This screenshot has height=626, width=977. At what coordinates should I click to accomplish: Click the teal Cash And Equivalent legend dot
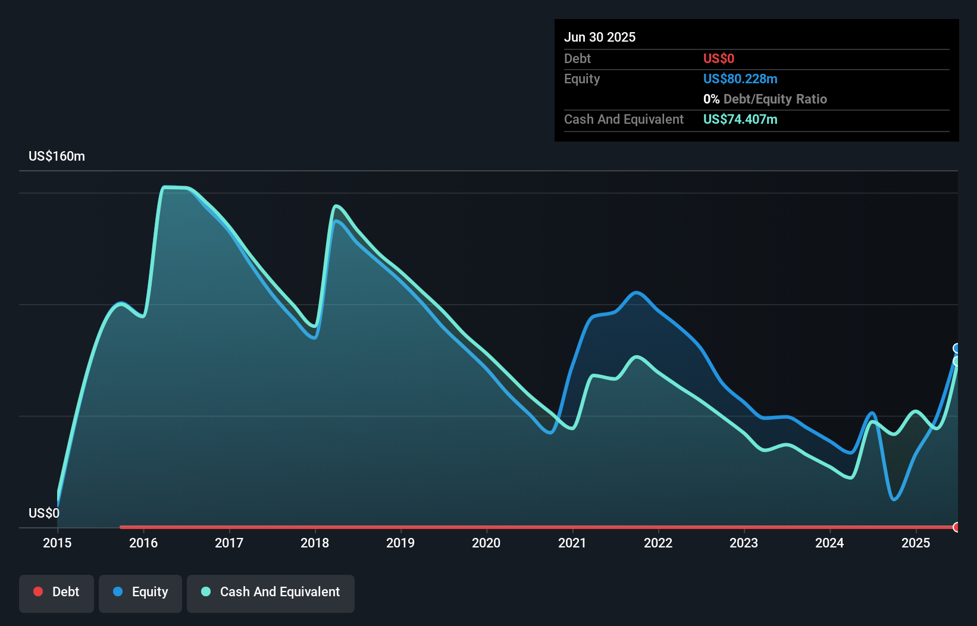point(205,591)
